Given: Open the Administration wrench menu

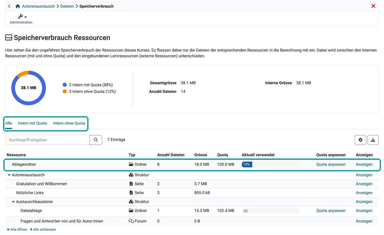Looking at the screenshot, I should pos(21,19).
